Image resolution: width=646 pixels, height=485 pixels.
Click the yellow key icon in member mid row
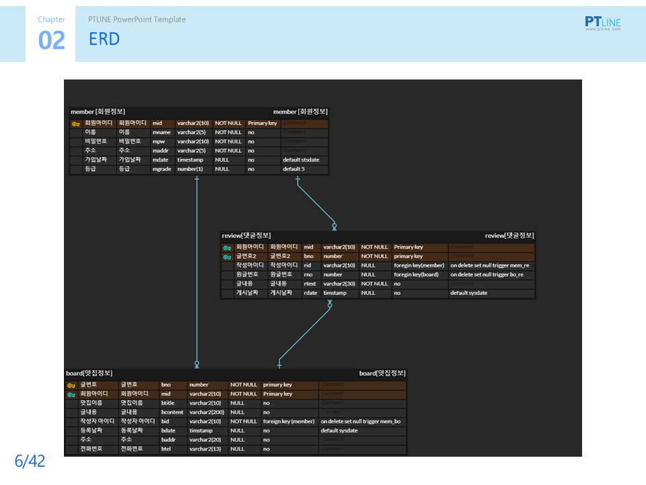pyautogui.click(x=76, y=124)
